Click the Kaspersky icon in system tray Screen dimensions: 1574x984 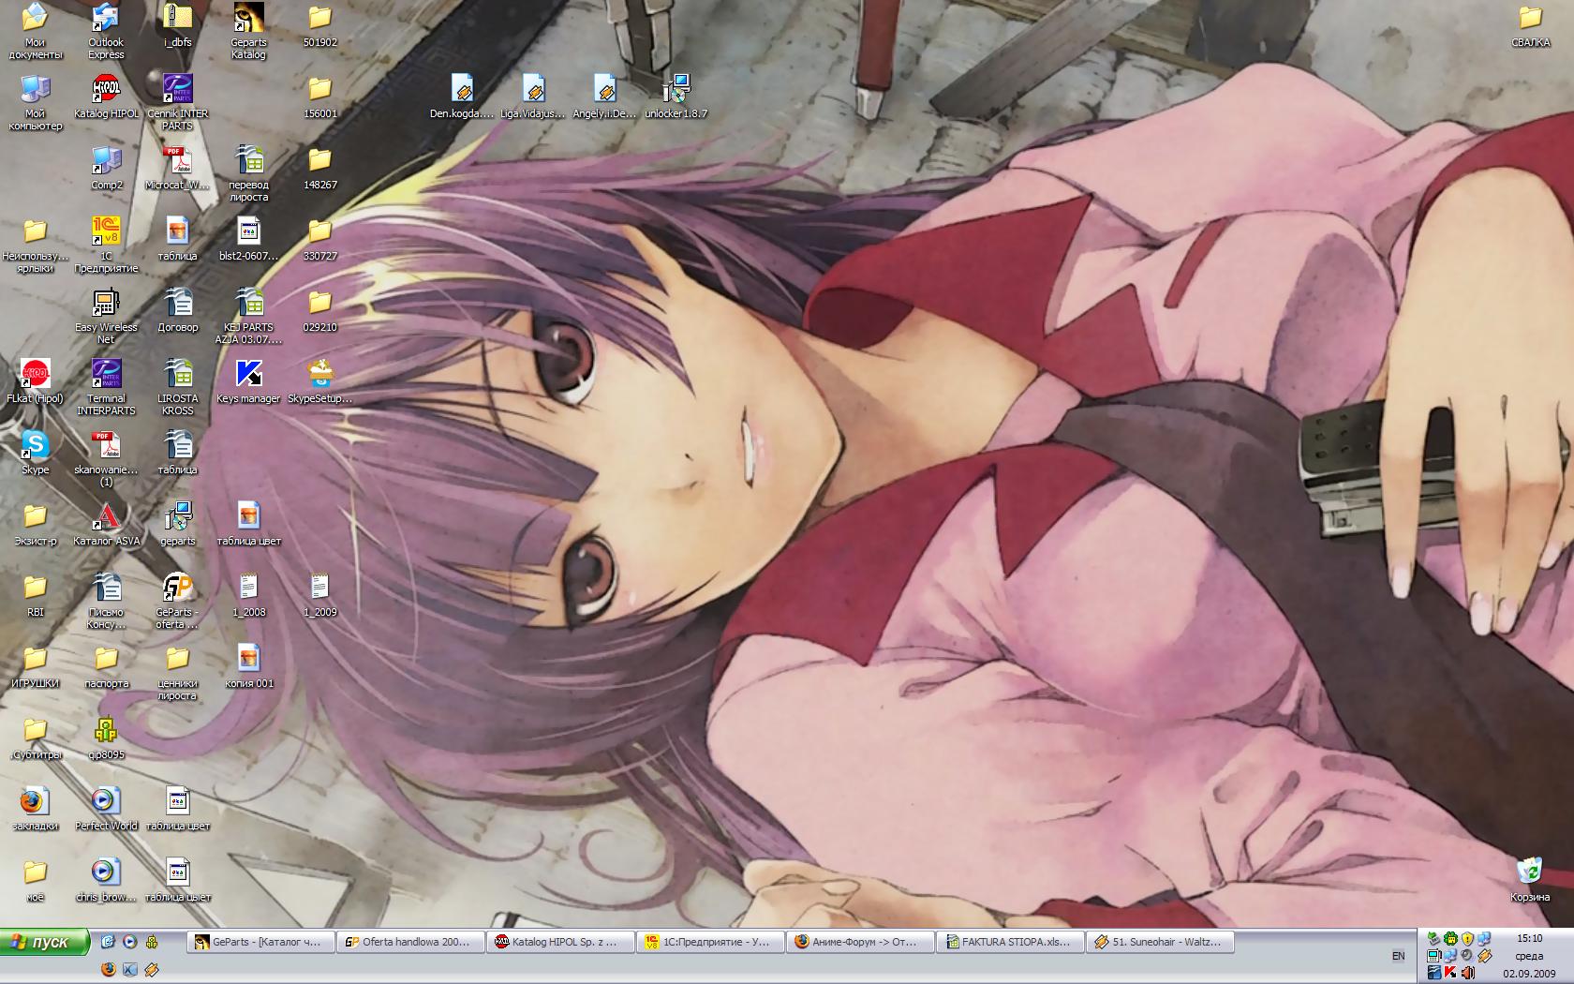pos(1450,973)
